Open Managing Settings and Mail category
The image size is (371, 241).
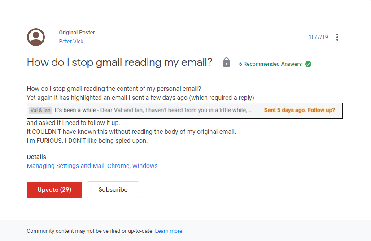click(65, 166)
